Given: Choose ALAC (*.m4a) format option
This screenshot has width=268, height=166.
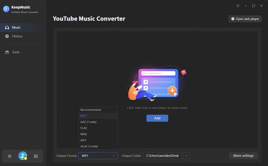Looking at the screenshot, I should point(89,146).
